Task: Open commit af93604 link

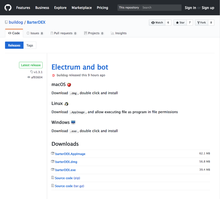Action: coord(37,77)
